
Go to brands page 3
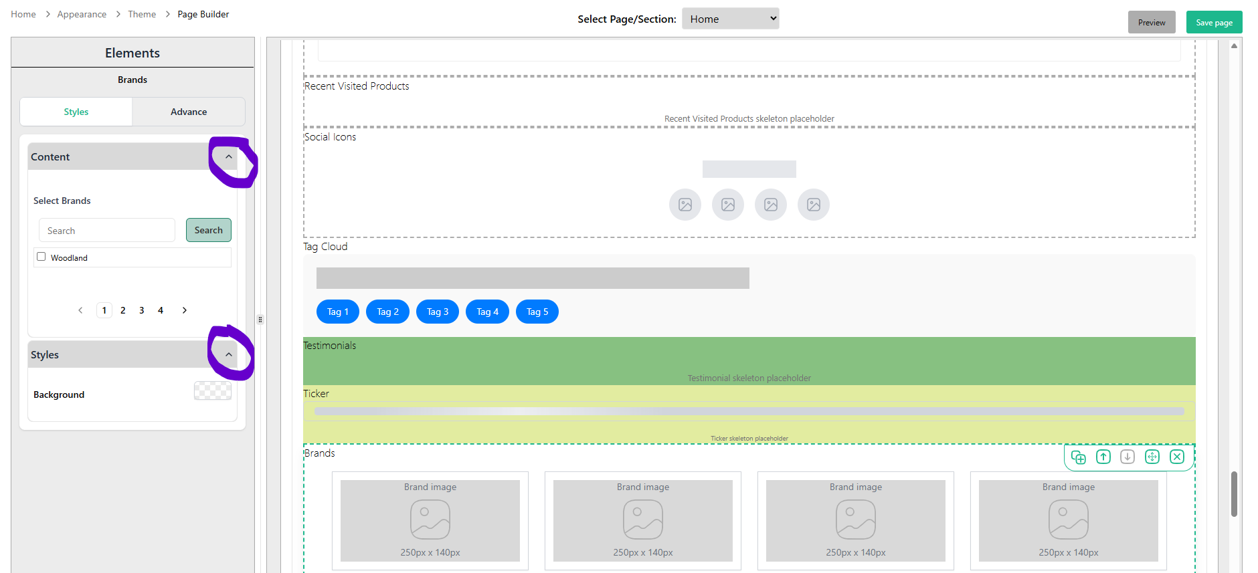pyautogui.click(x=142, y=310)
